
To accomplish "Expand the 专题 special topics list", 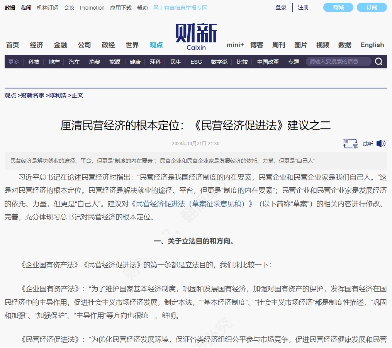I will (294, 61).
